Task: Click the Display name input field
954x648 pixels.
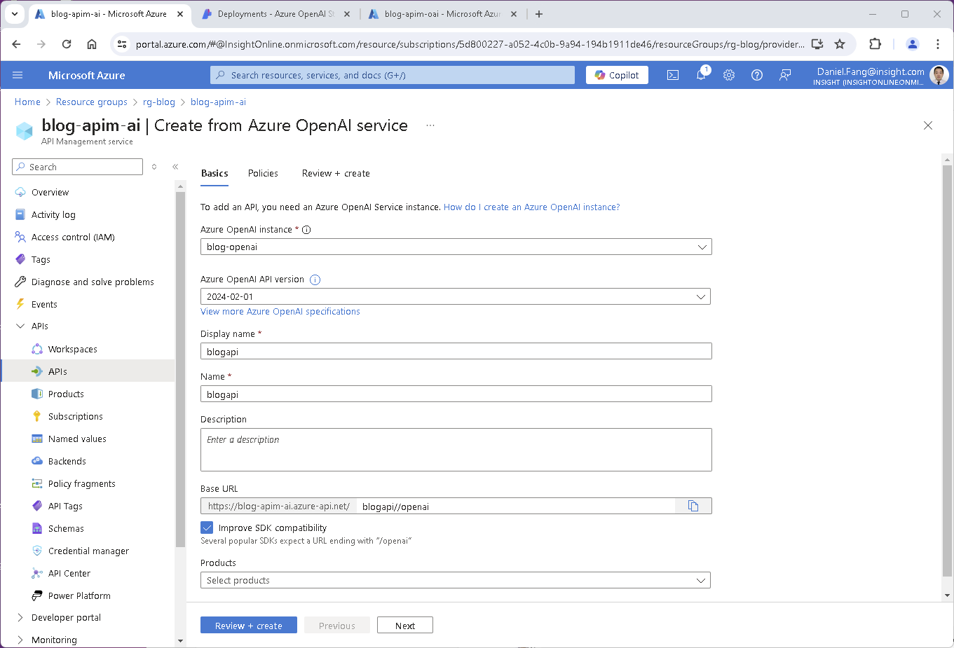Action: tap(456, 351)
